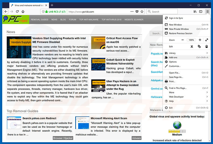Click the website Search.. field
The width and height of the screenshot is (213, 144).
(x=156, y=33)
